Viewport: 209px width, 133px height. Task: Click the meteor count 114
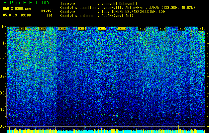point(49,15)
